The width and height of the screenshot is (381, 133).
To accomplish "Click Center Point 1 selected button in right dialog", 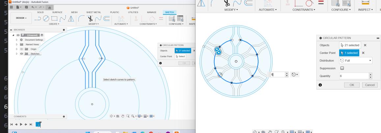I will [x=349, y=53].
